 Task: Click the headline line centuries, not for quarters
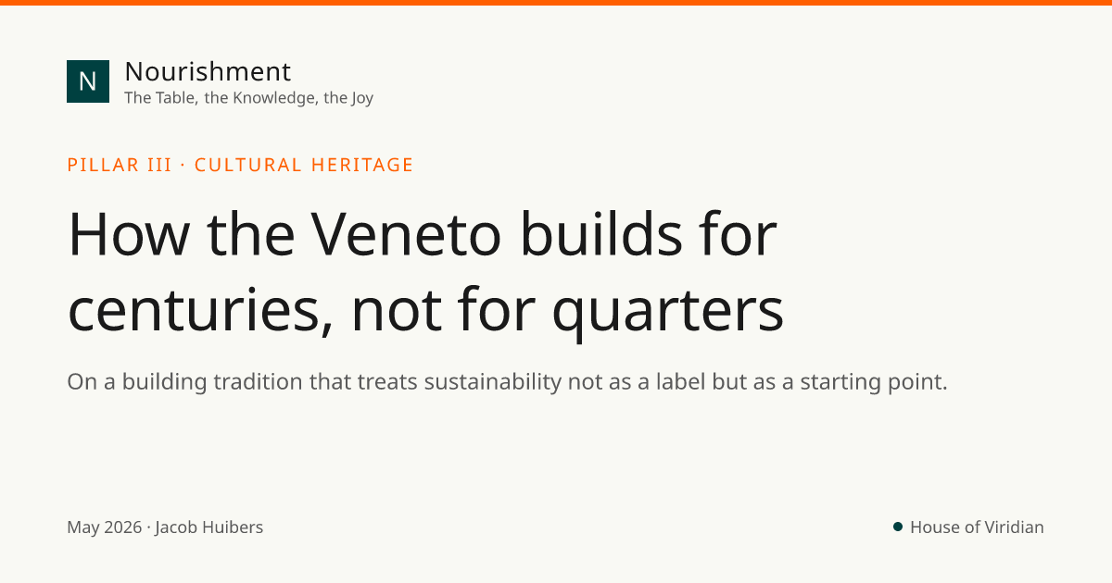426,310
